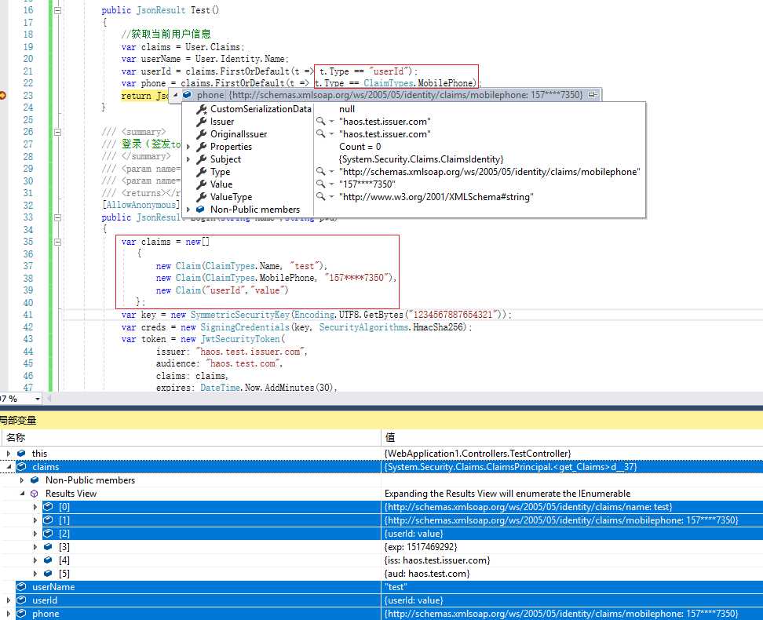Click the Results View icon
This screenshot has height=620, width=763.
pos(34,494)
